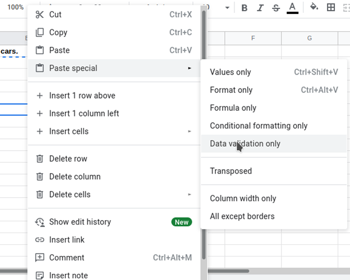The image size is (350, 280).
Task: Open the font size dropdown arrow
Action: [x=227, y=8]
